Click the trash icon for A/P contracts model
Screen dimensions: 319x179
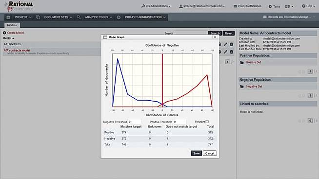tap(232, 52)
